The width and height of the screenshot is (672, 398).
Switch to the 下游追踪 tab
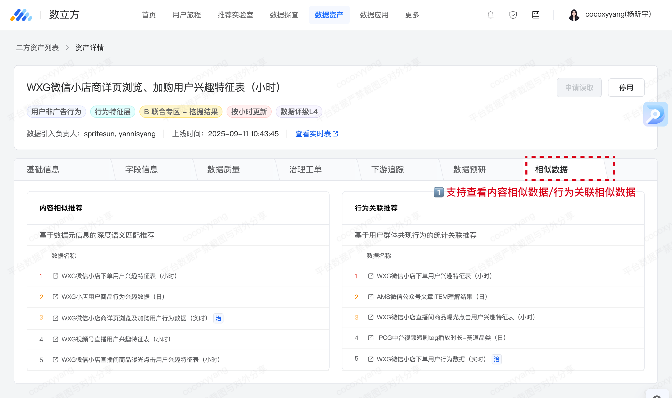tap(387, 170)
